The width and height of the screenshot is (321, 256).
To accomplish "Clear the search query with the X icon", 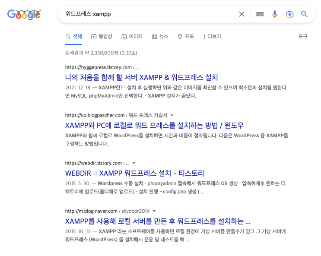I will 242,14.
